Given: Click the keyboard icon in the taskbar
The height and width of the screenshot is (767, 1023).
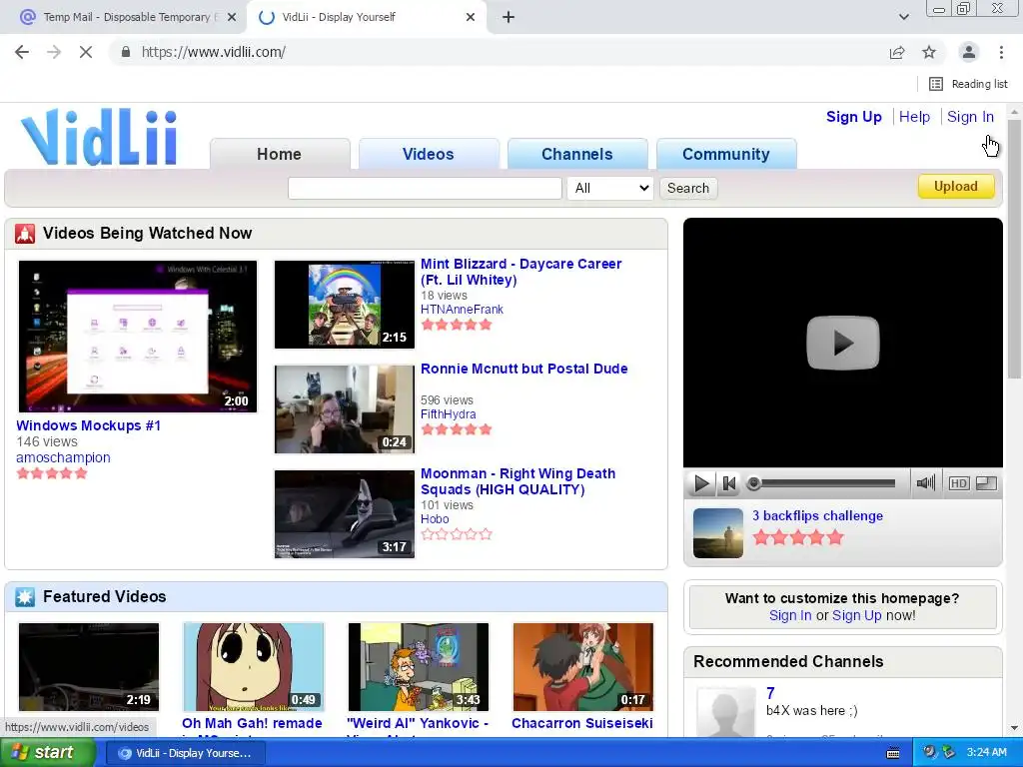Looking at the screenshot, I should [x=893, y=753].
